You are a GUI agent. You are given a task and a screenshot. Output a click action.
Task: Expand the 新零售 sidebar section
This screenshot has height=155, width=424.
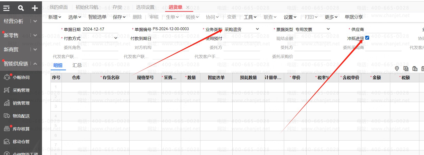[35, 35]
